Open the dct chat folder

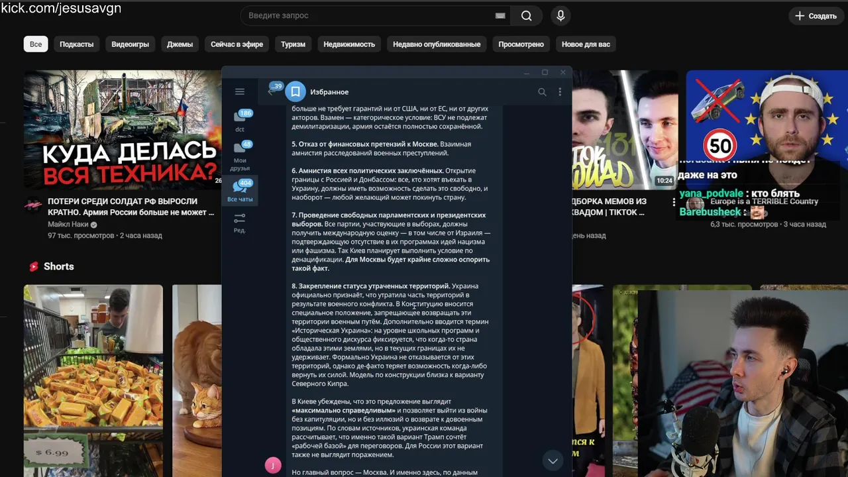coord(240,121)
